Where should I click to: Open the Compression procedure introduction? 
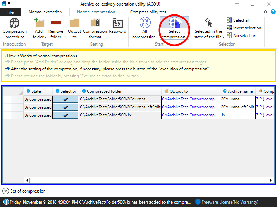(x=15, y=28)
